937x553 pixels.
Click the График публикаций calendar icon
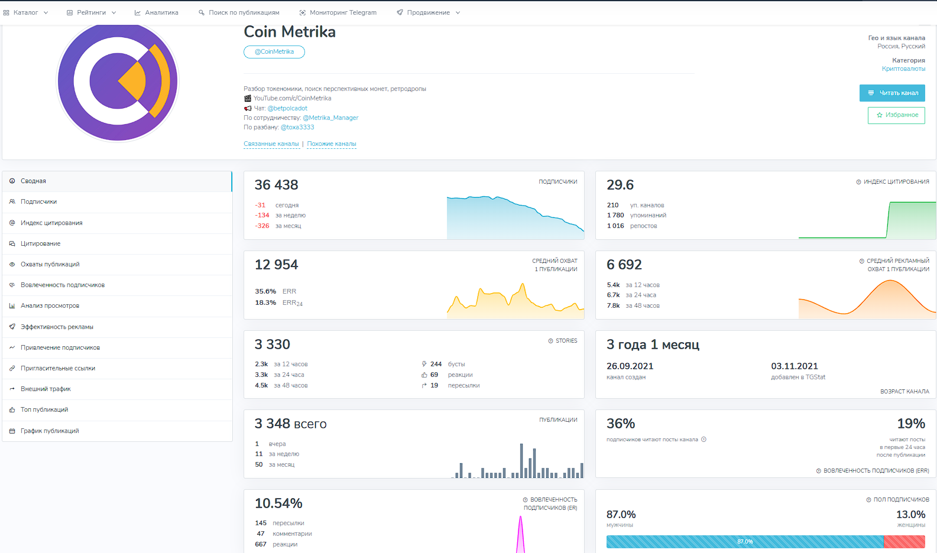[12, 431]
